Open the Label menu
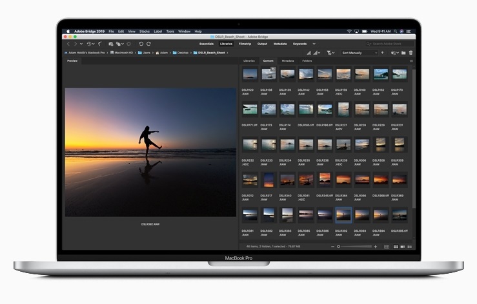The height and width of the screenshot is (304, 477). [158, 32]
